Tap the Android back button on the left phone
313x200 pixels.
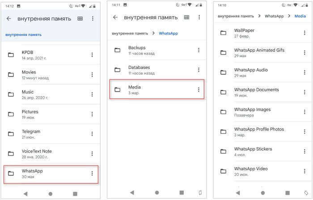click(x=25, y=194)
